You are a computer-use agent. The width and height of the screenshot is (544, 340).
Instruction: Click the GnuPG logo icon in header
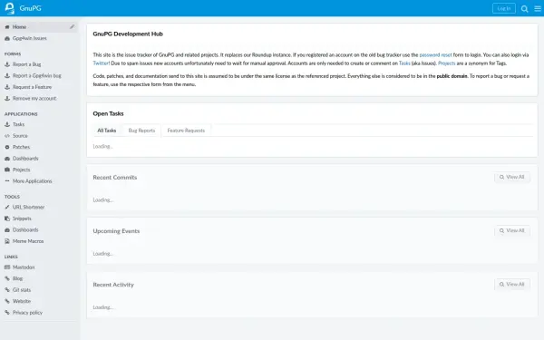tap(10, 8)
